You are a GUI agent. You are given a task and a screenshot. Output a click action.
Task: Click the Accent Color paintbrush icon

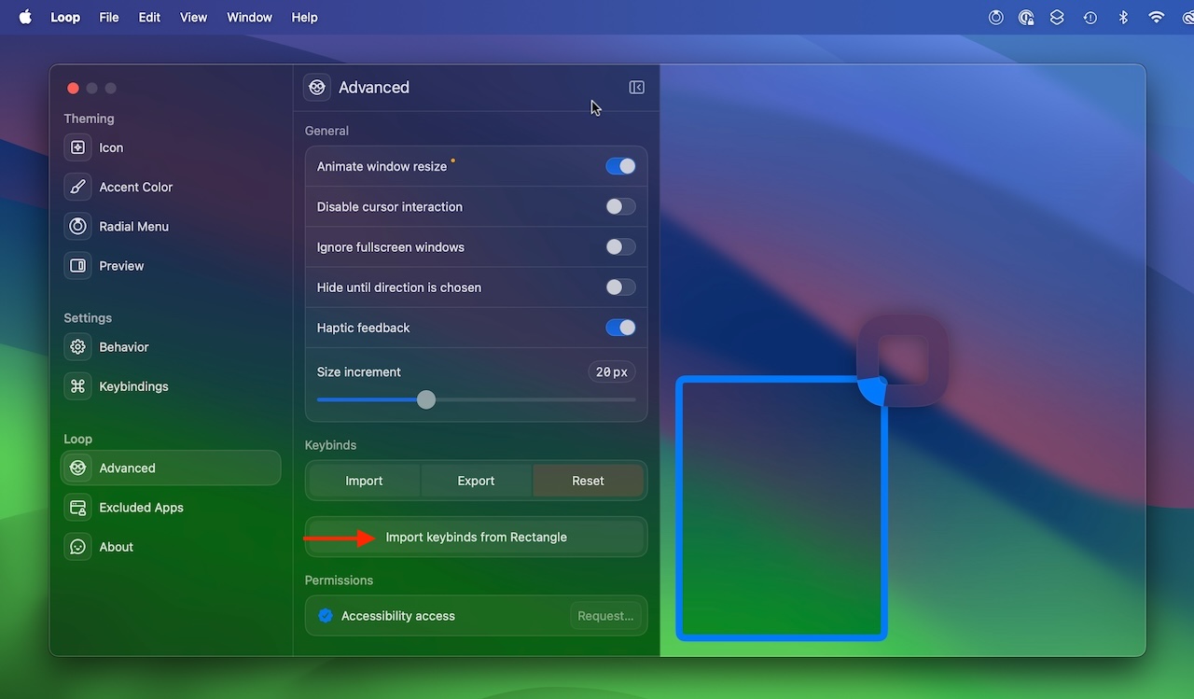pos(78,187)
